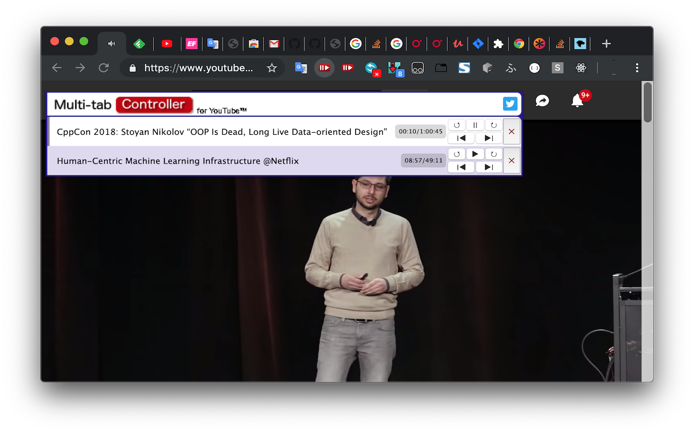The height and width of the screenshot is (433, 694).
Task: Open the grey square S extension icon
Action: click(x=557, y=68)
